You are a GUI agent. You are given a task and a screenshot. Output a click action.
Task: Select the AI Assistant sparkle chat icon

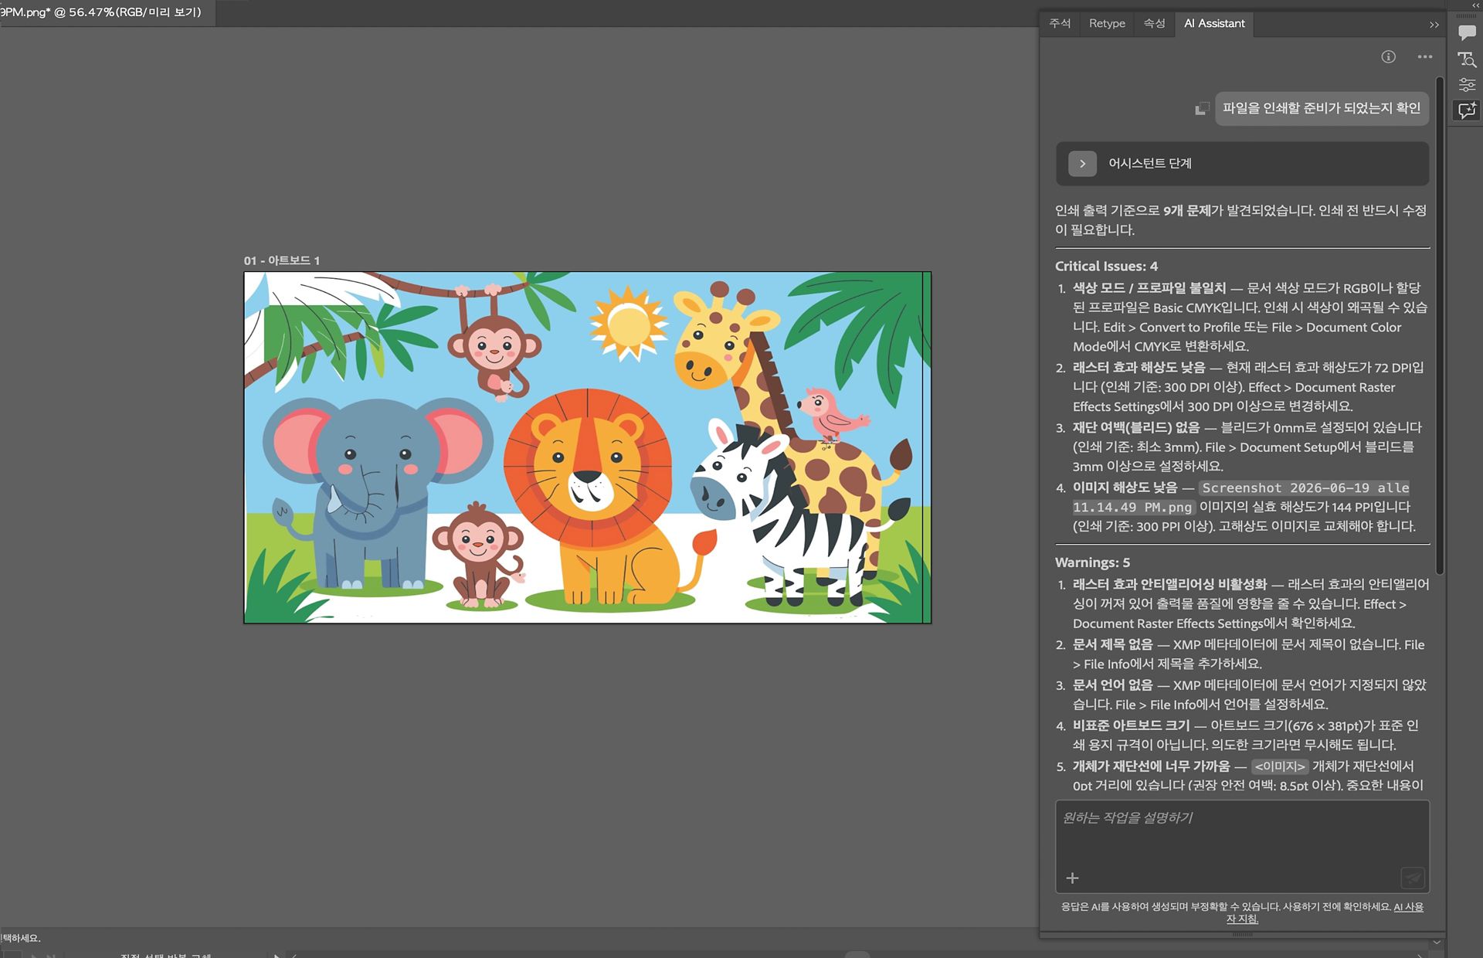click(x=1467, y=110)
